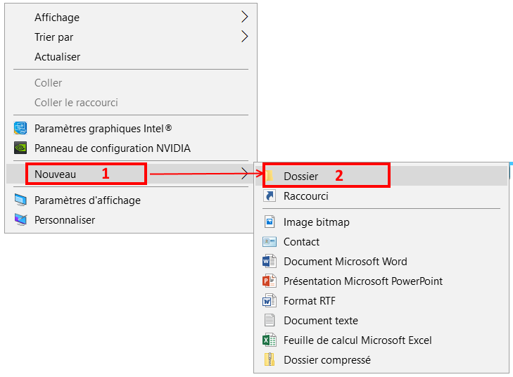Click the Image bitmap icon
The height and width of the screenshot is (377, 513).
[x=270, y=222]
